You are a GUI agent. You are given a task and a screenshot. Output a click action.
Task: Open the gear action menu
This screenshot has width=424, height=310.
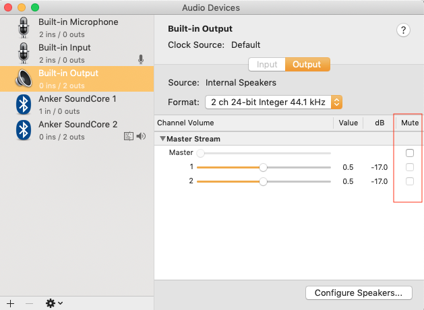click(x=54, y=303)
